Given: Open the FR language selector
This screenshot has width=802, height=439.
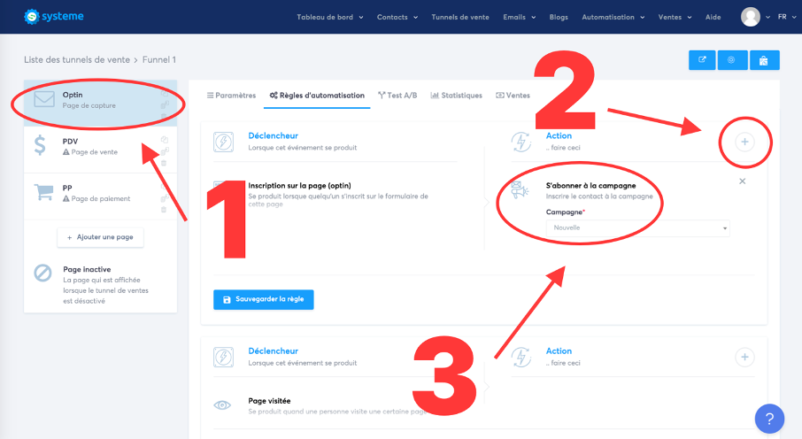Looking at the screenshot, I should pyautogui.click(x=787, y=17).
